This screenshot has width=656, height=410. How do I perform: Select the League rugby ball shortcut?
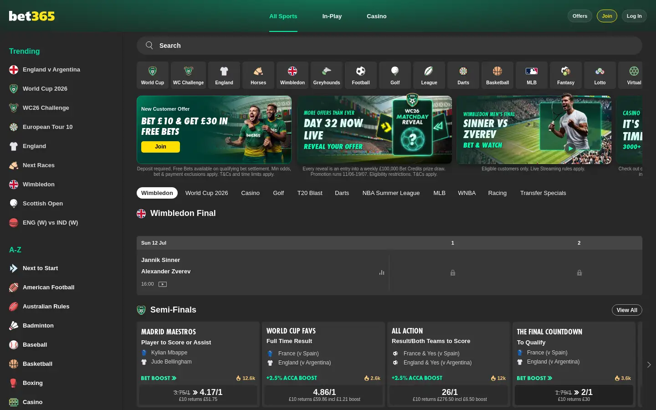[429, 75]
